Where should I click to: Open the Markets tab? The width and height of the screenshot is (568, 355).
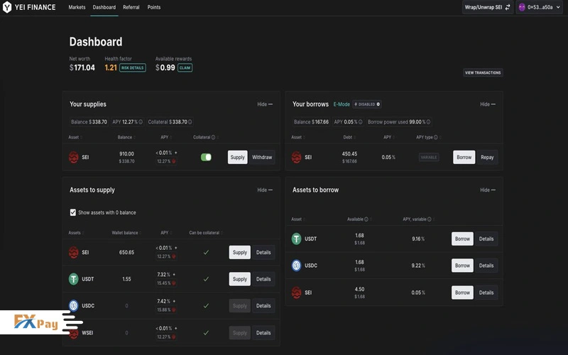pyautogui.click(x=77, y=7)
